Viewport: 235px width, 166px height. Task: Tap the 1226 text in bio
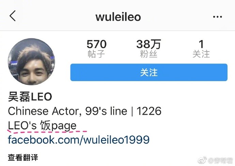[x=149, y=111]
